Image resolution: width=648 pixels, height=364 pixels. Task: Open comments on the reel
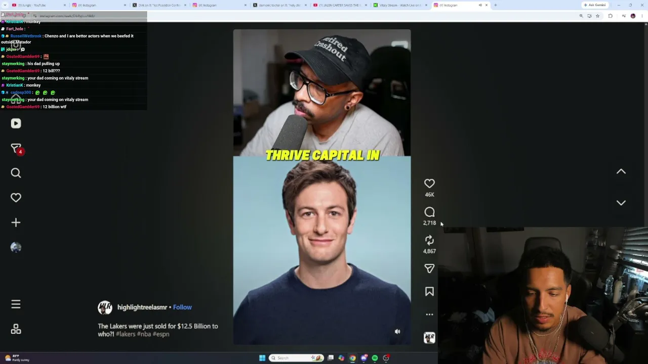click(429, 212)
